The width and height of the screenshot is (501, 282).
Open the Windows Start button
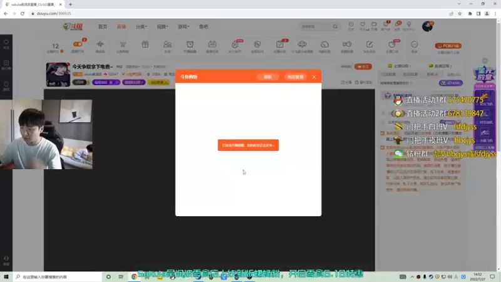click(6, 276)
